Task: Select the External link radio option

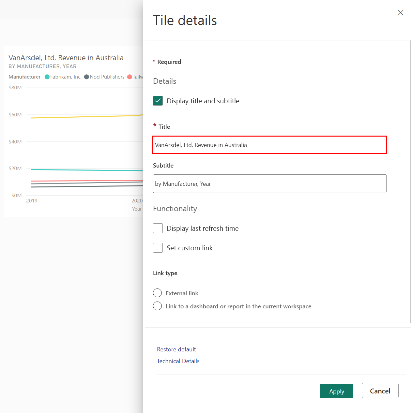Action: (157, 293)
